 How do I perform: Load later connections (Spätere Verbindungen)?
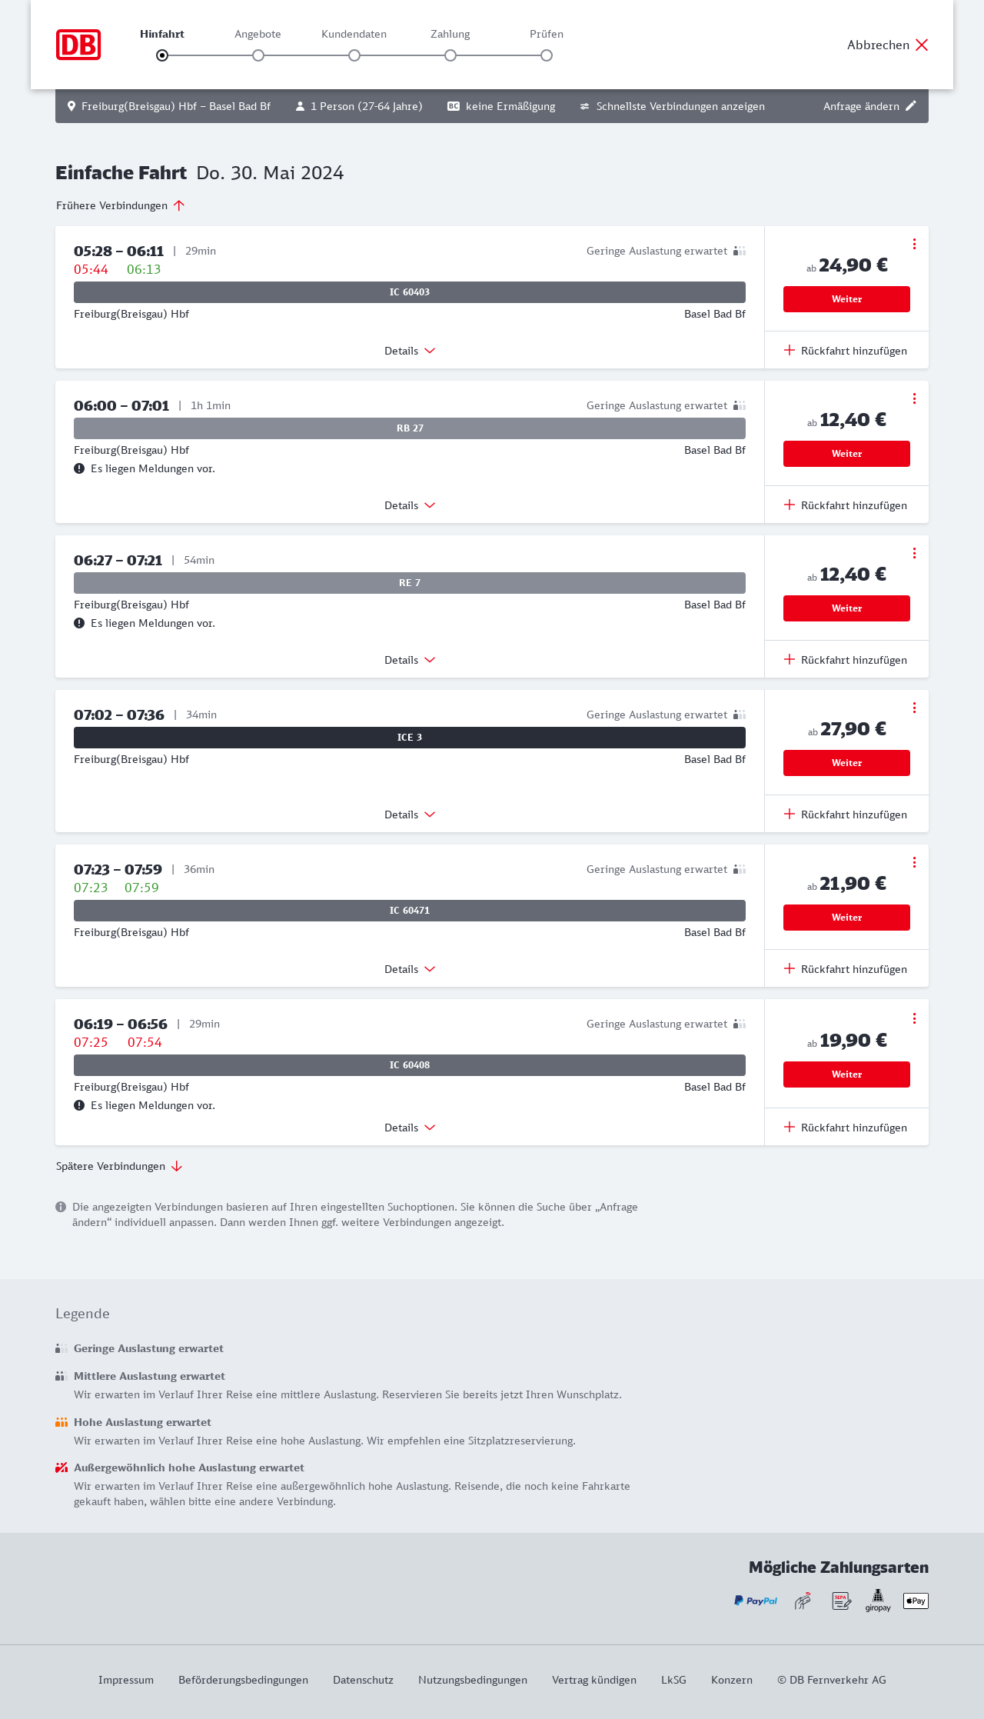[x=119, y=1166]
